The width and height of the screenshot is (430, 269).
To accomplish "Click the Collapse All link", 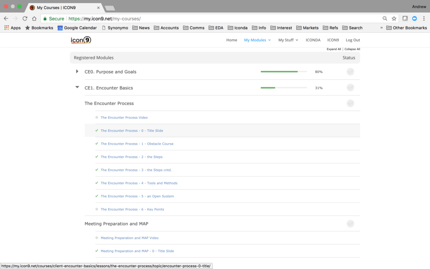I will (352, 49).
